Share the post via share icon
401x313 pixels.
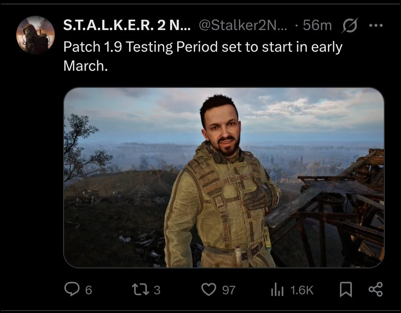pyautogui.click(x=375, y=290)
